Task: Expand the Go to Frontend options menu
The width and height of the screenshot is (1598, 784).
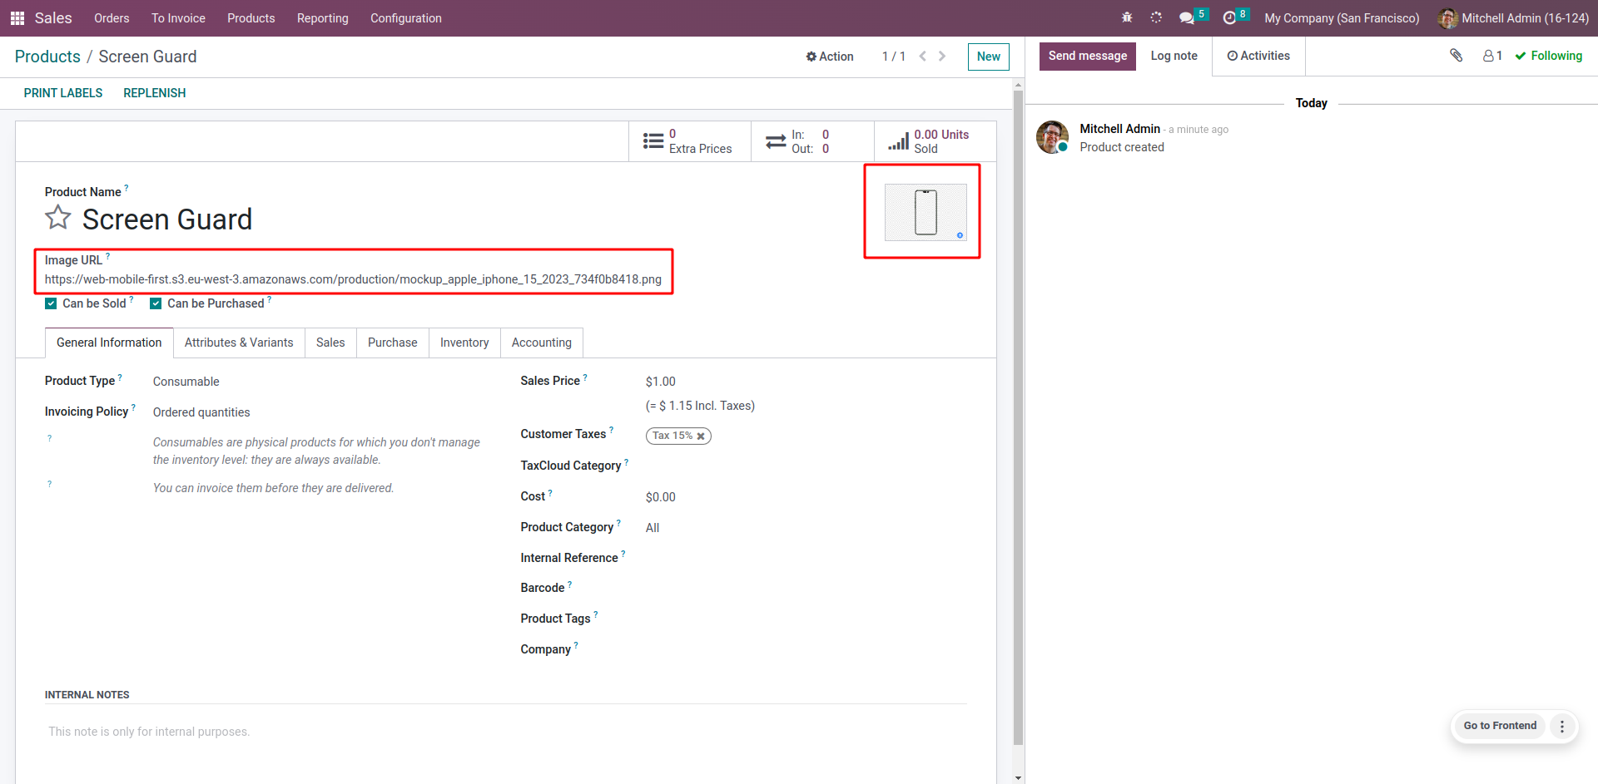Action: point(1562,726)
